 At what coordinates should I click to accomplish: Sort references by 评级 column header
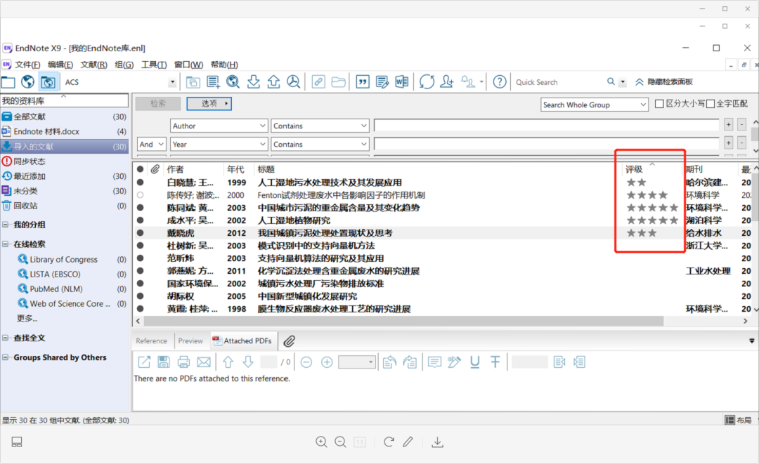[x=634, y=169]
